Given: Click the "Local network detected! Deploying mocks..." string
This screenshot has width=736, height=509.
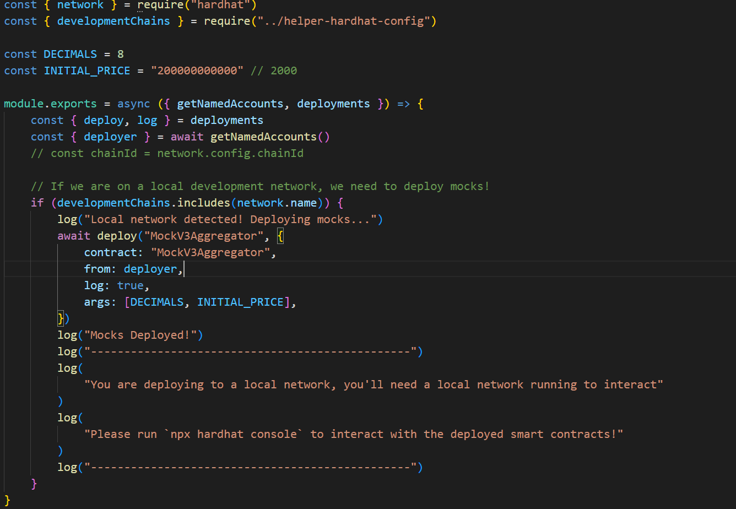Looking at the screenshot, I should click(230, 220).
